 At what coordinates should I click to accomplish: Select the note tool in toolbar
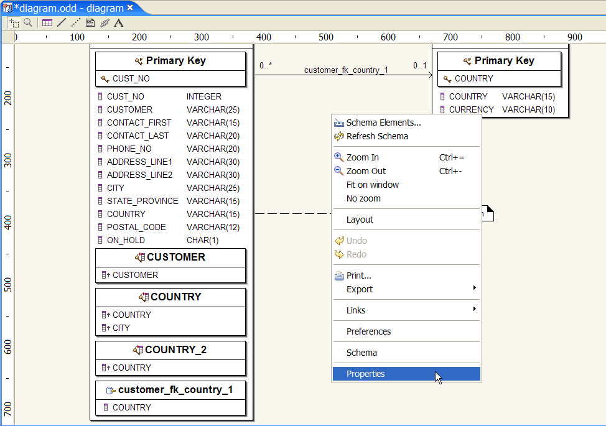coord(90,23)
